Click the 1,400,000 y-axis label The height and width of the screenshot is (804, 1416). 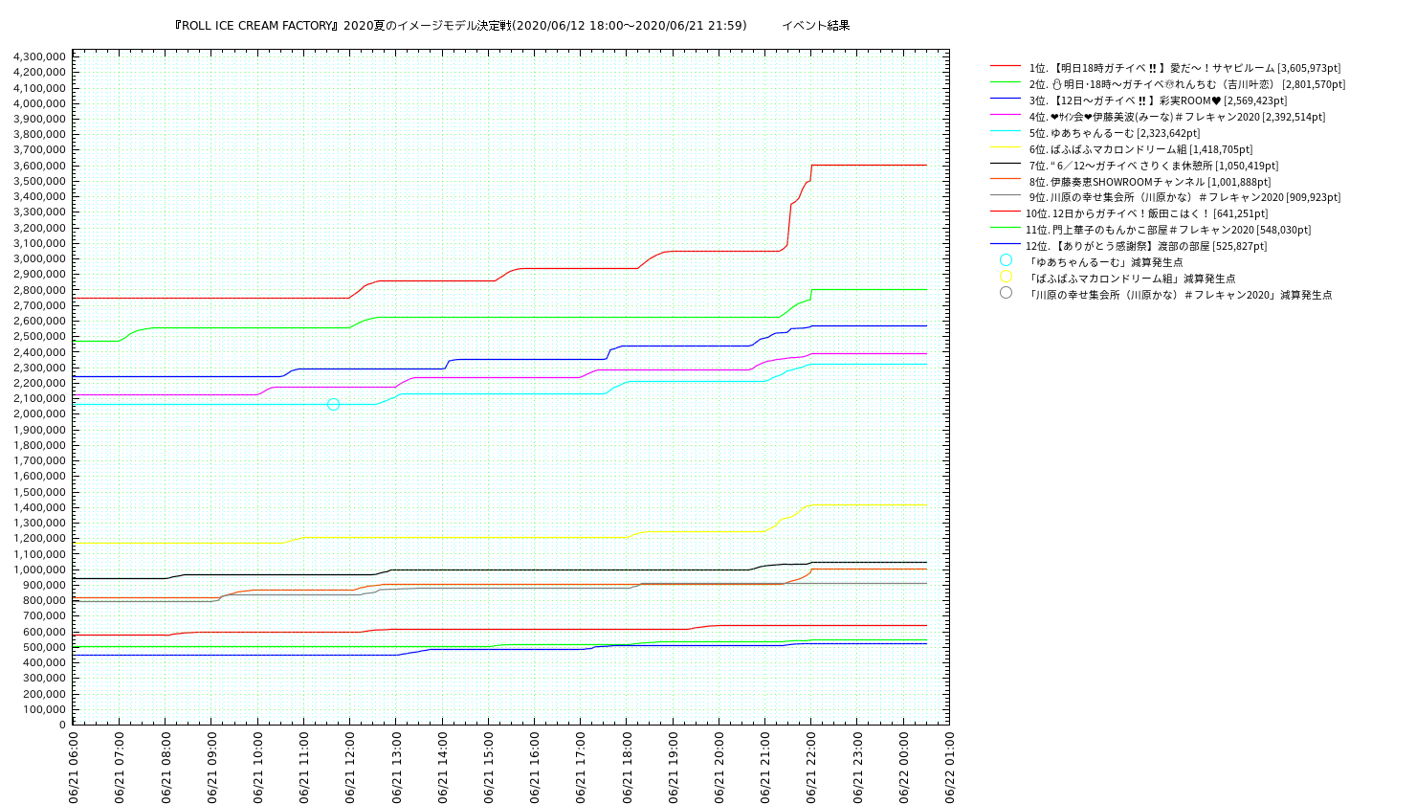pyautogui.click(x=39, y=507)
